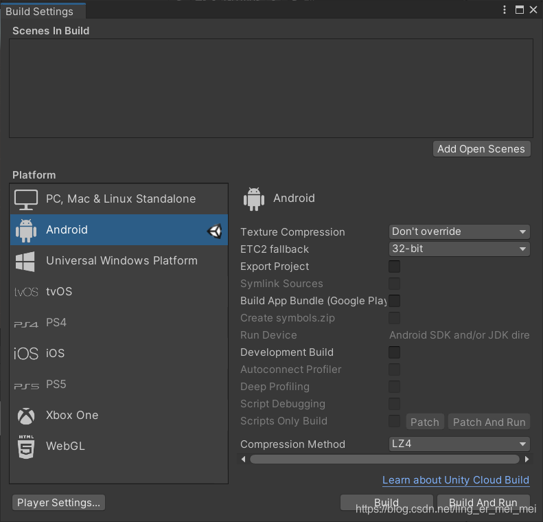Enable Build App Bundle (Google Play) checkbox
Screen dimensions: 543x522
point(394,301)
